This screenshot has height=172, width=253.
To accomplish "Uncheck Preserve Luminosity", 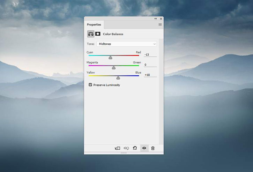I will [x=90, y=85].
